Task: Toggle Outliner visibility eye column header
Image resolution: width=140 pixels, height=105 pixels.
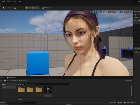Action: click(x=135, y=20)
